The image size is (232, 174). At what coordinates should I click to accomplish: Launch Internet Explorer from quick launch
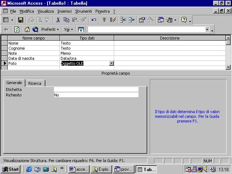[x=29, y=169]
